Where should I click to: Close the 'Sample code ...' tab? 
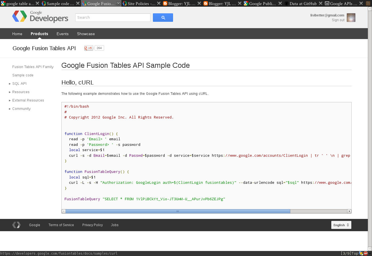click(x=78, y=4)
